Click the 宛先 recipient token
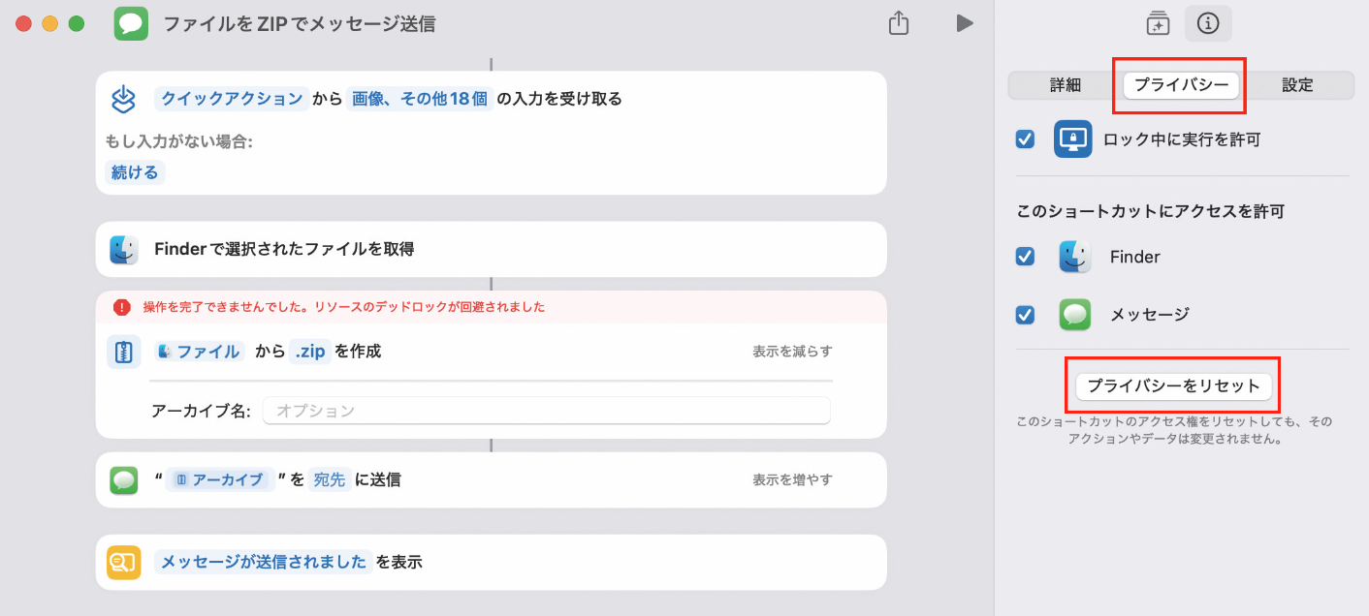 (330, 479)
